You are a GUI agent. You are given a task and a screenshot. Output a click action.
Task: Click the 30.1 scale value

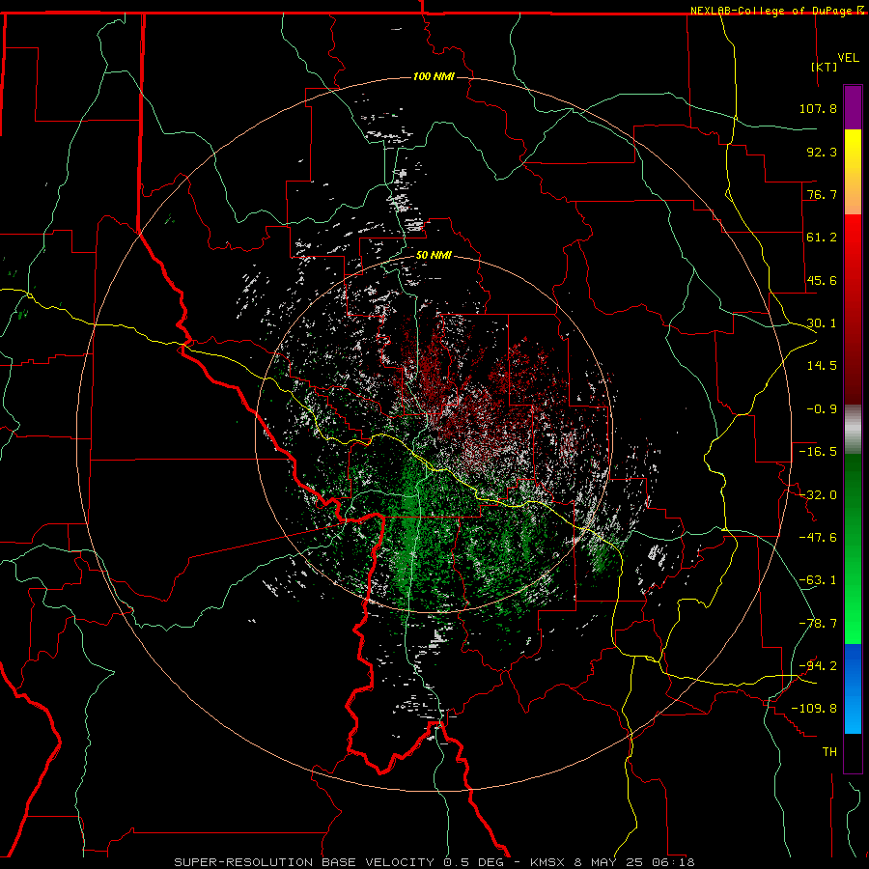[822, 323]
